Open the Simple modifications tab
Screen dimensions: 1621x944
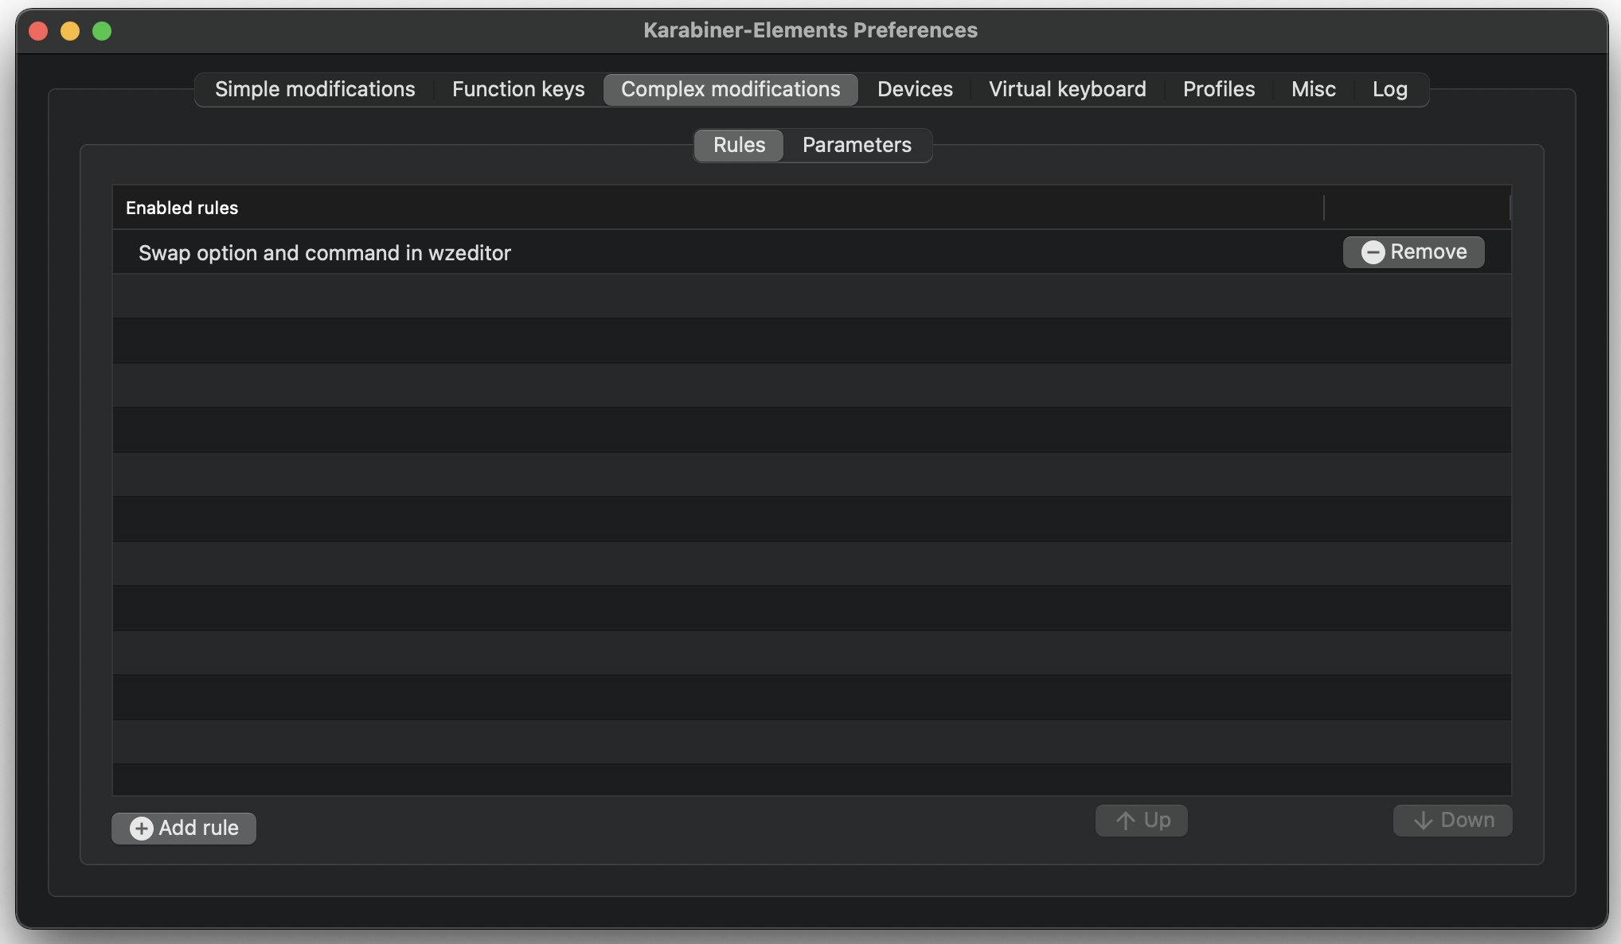[314, 89]
